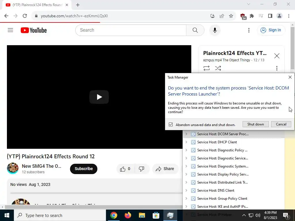Toggle the Chrome side panel
This screenshot has height=221, width=295.
(x=270, y=16)
